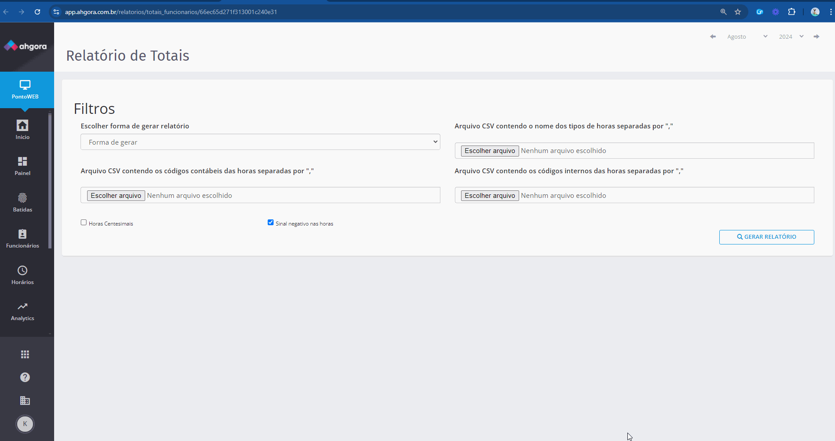The width and height of the screenshot is (835, 441).
Task: Choose file for códigos internos CSV
Action: tap(490, 196)
